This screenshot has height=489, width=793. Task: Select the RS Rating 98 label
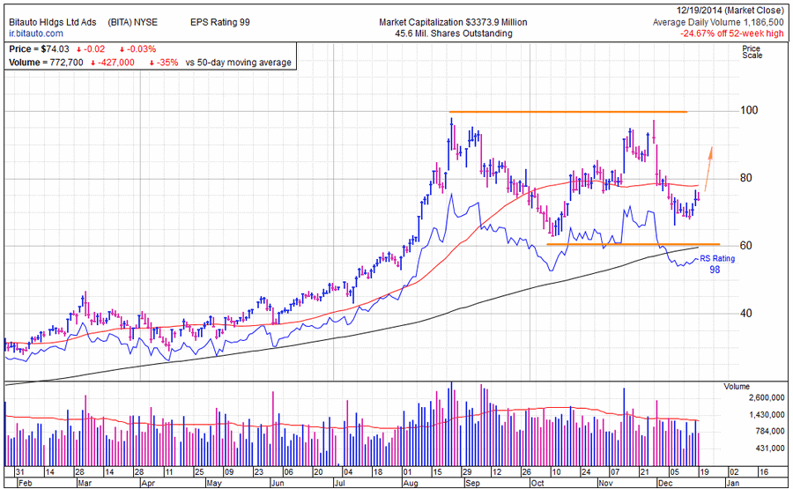click(x=716, y=263)
